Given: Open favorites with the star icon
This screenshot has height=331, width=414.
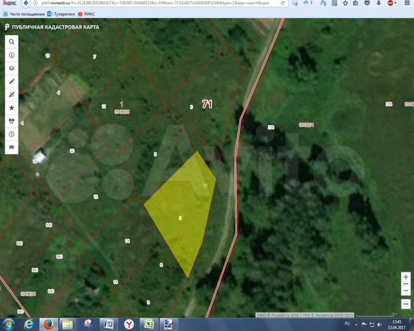Looking at the screenshot, I should tap(12, 108).
